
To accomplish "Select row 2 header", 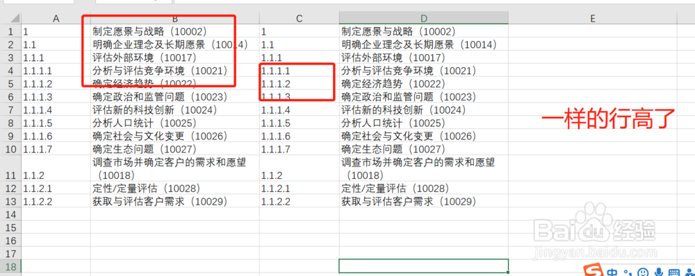I will point(10,44).
